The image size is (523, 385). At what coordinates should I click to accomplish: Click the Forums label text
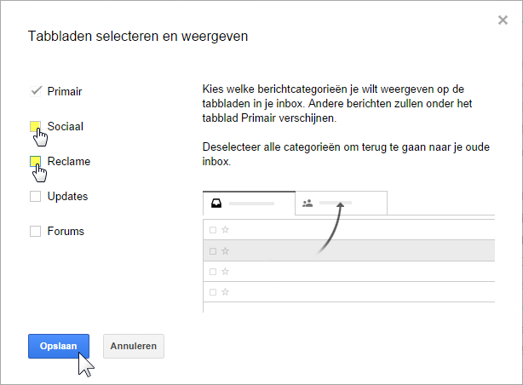pyautogui.click(x=66, y=231)
